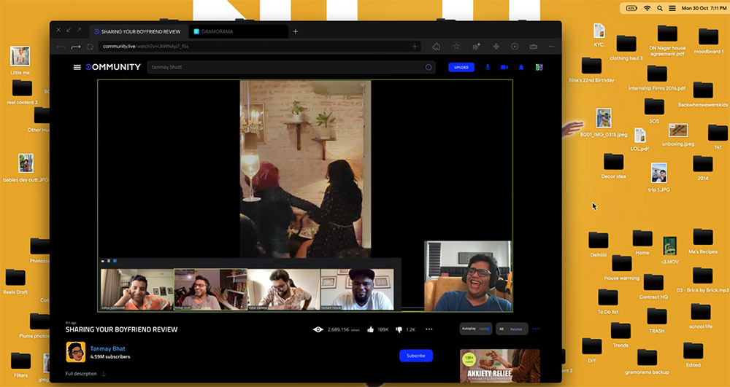This screenshot has height=387, width=730.
Task: Open Tanmay Bhat channel avatar
Action: 75,352
